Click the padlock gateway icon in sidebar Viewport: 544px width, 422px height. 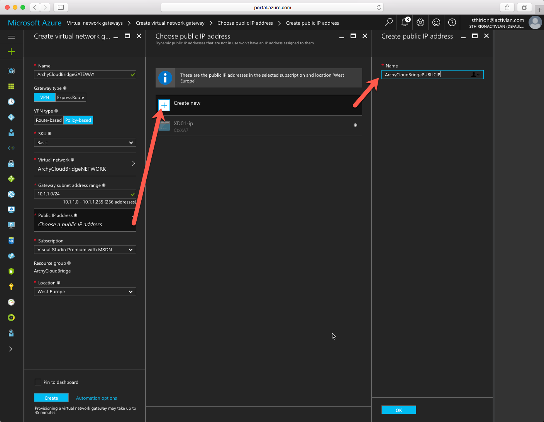pos(11,163)
